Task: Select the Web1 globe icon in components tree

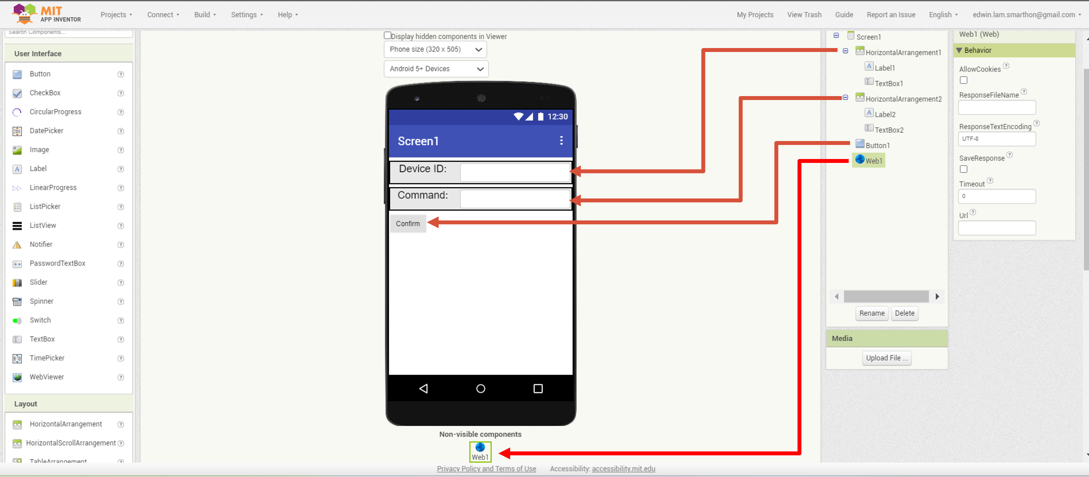Action: pos(860,159)
